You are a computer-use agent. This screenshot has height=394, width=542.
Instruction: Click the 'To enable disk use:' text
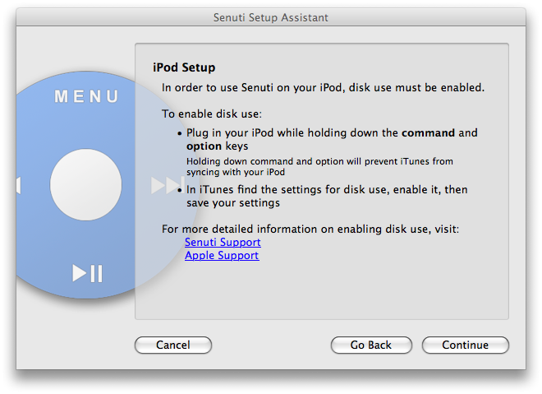tap(212, 114)
